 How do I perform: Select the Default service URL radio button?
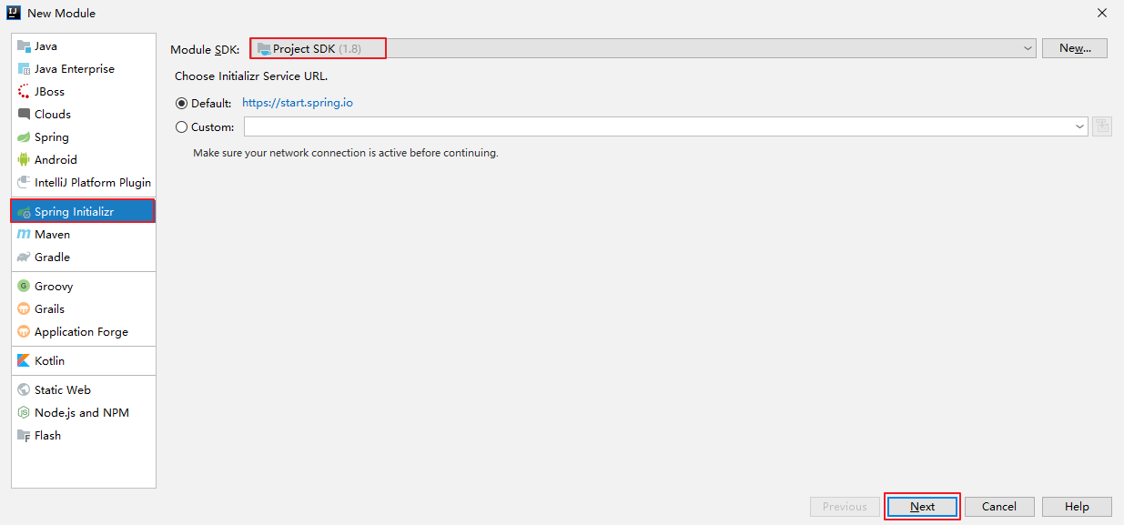181,104
